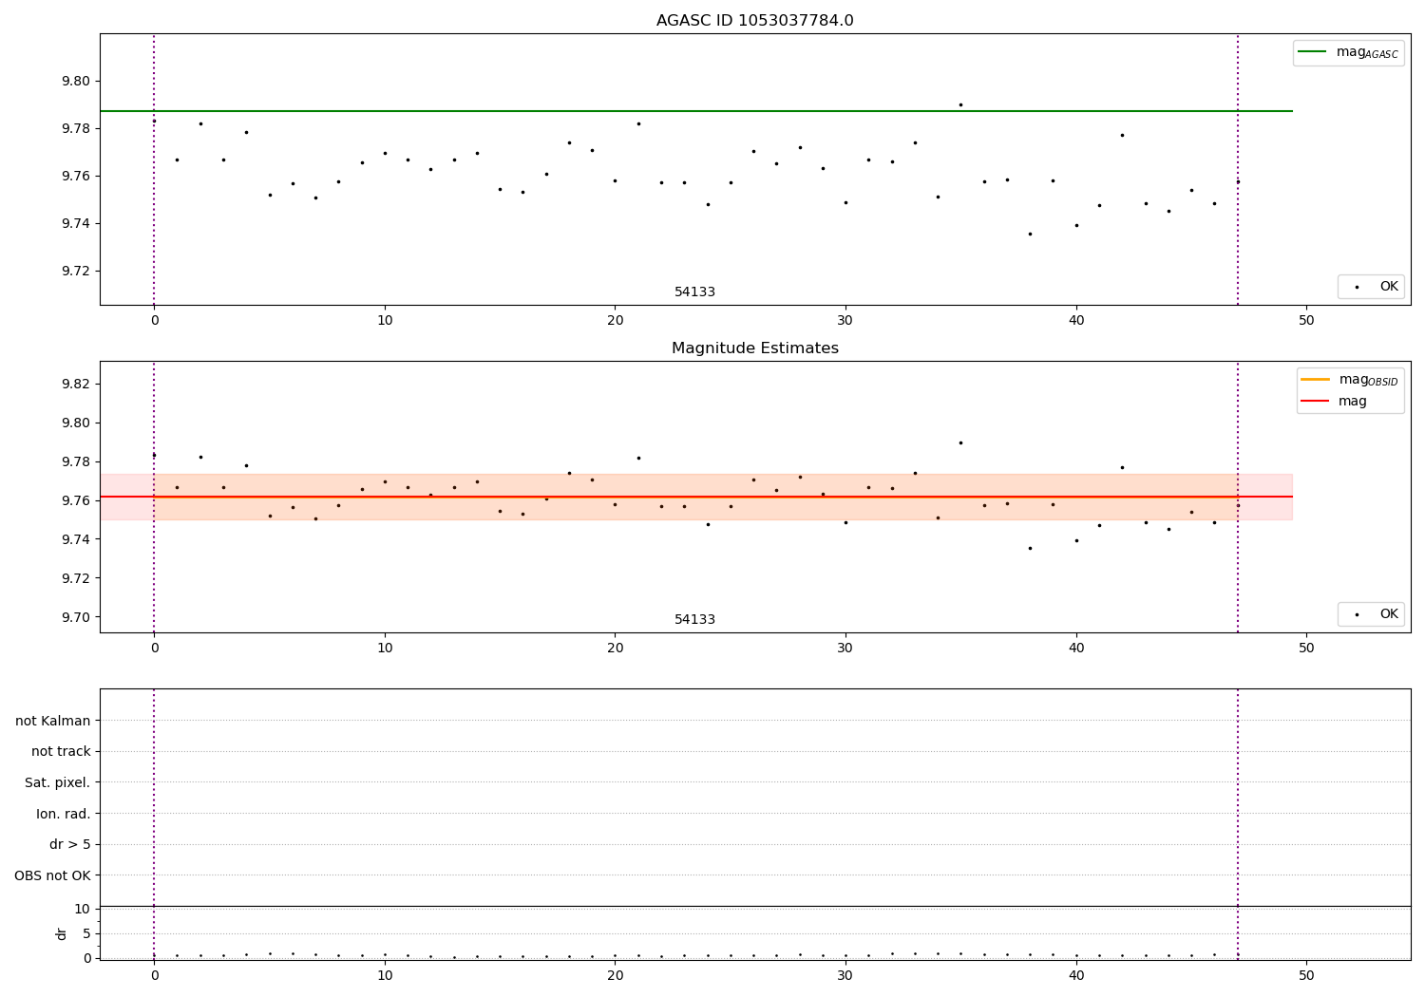Click the 9.70 y-tick in Magnitude Estimates plot

coord(76,617)
